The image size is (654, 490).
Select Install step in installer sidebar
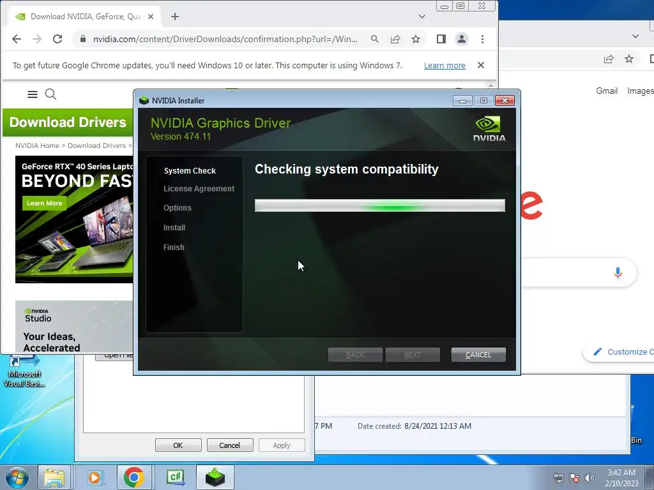174,228
